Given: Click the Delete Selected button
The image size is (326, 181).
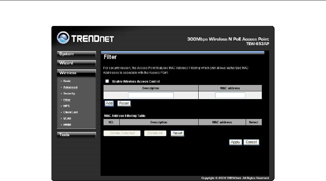Looking at the screenshot, I should [122, 133].
